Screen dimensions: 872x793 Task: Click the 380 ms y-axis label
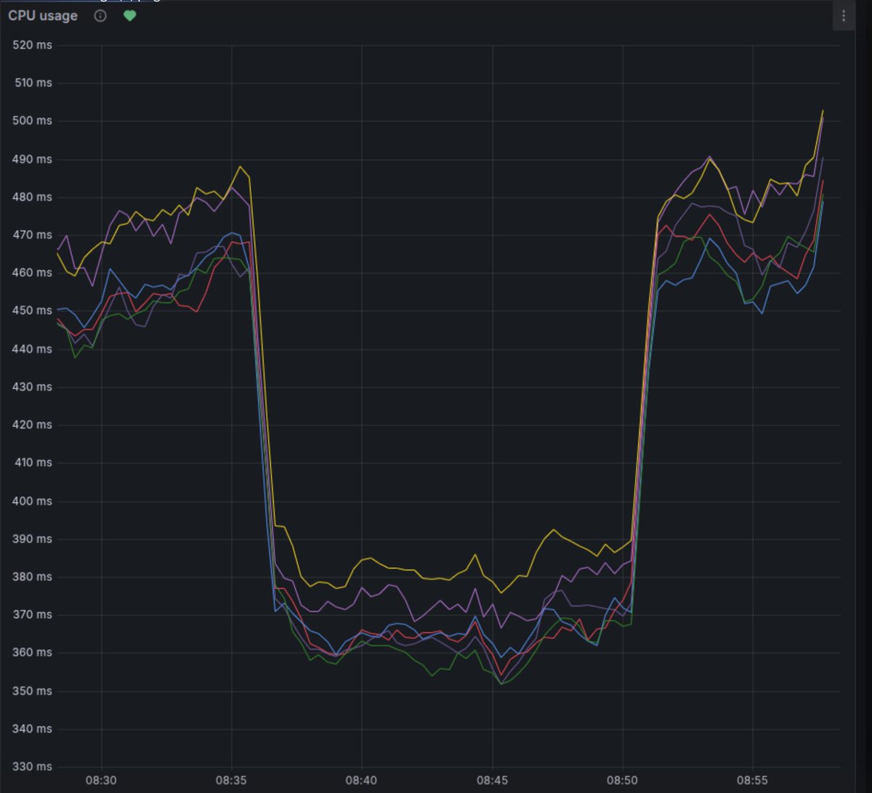pos(33,577)
